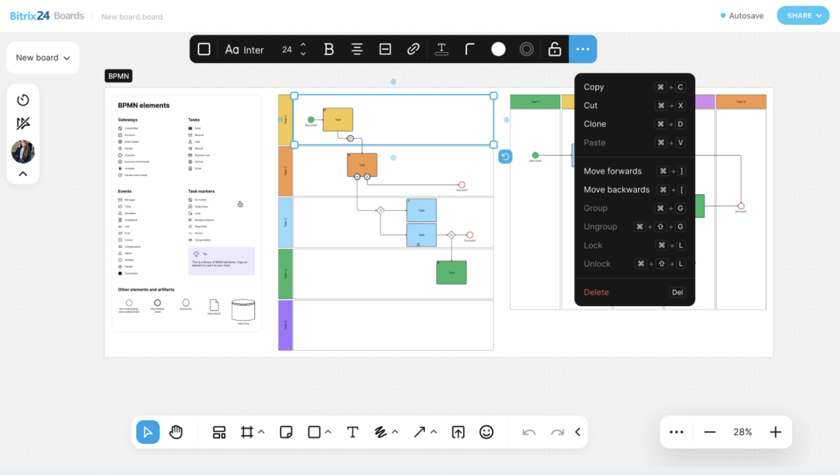Viewport: 840px width, 475px height.
Task: Open the white fill color picker
Action: (x=498, y=49)
